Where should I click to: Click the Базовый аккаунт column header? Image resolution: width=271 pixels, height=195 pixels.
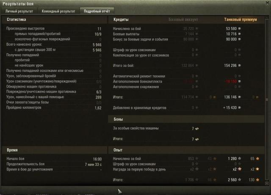[x=183, y=19]
